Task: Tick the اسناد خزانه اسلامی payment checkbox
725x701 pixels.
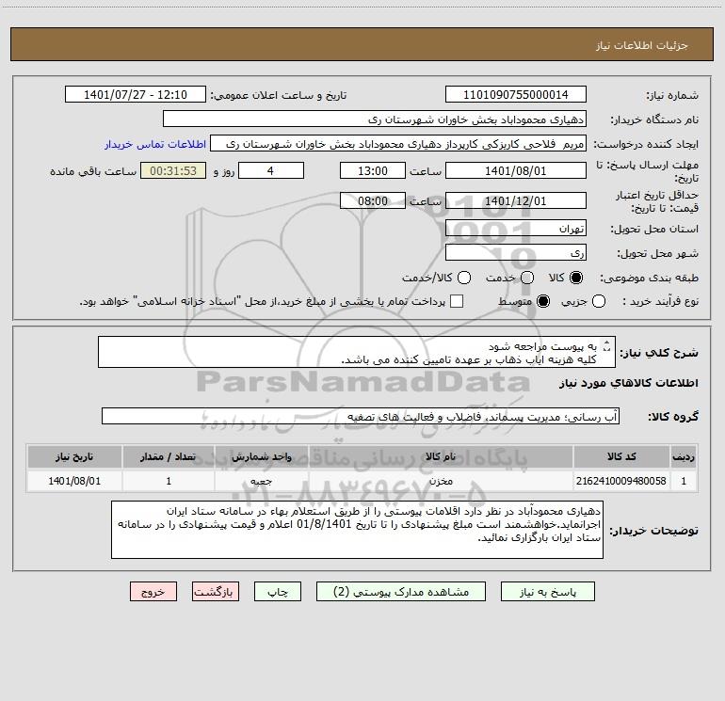Action: (x=457, y=301)
